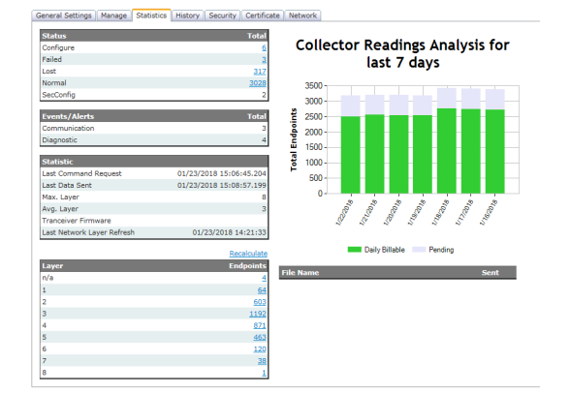Screen dimensions: 570x393
Task: Click the Tranceiver Firmware row label
Action: point(77,221)
